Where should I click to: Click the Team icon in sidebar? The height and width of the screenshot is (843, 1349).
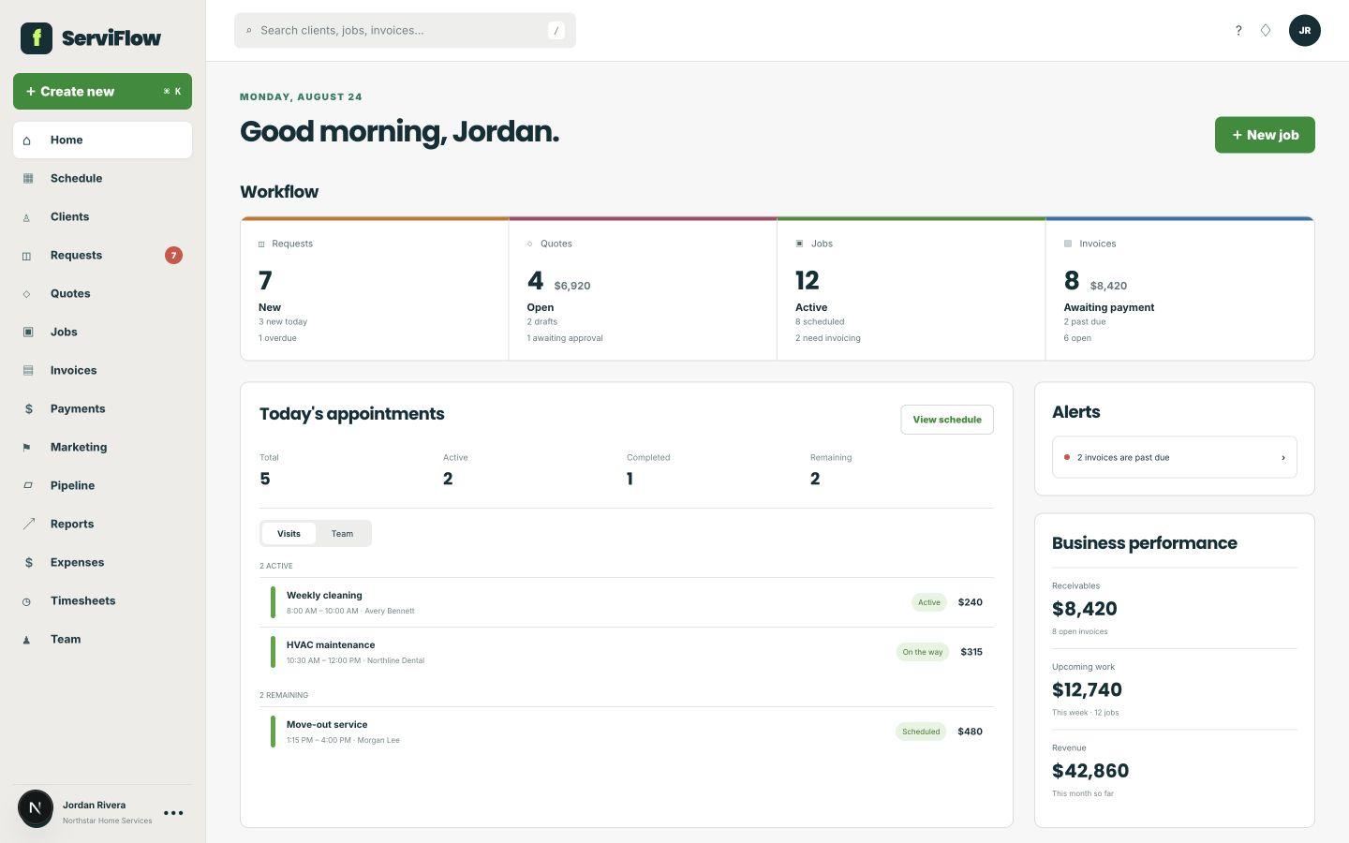[x=27, y=640]
